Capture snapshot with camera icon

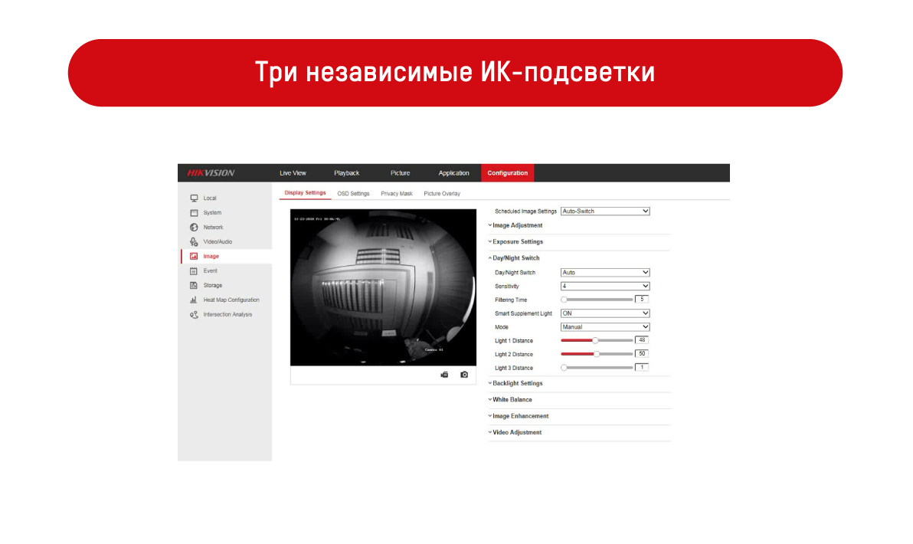coord(464,375)
